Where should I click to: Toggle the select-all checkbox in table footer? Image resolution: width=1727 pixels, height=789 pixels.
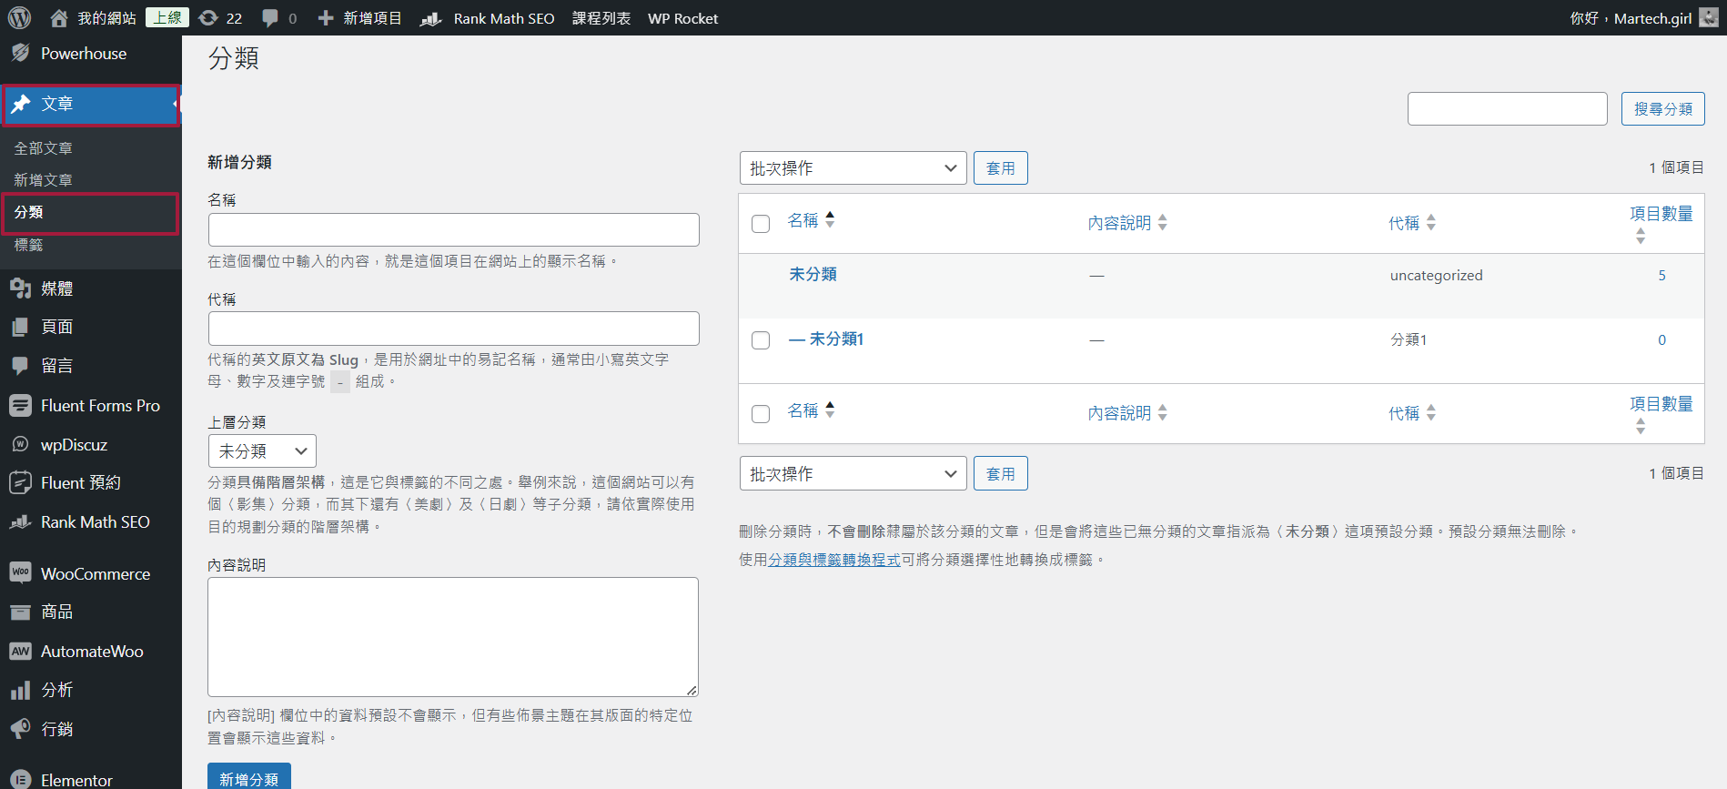coord(761,414)
